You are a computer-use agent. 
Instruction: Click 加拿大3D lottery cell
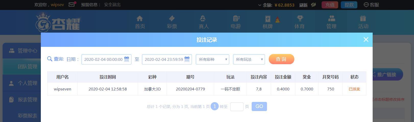pos(152,89)
